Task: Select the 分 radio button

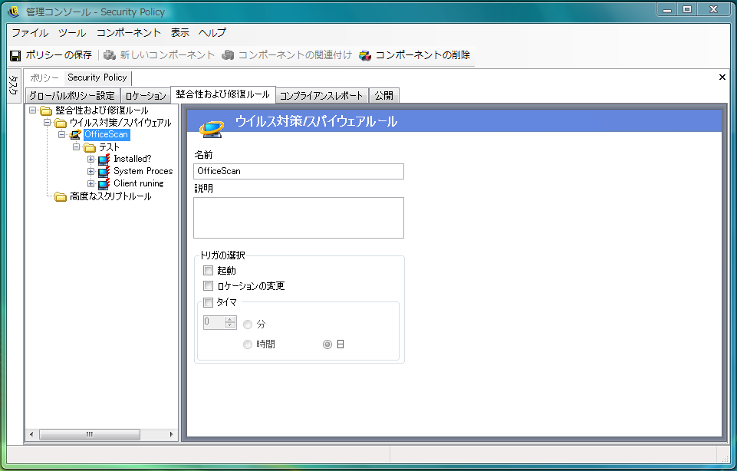Action: (248, 324)
